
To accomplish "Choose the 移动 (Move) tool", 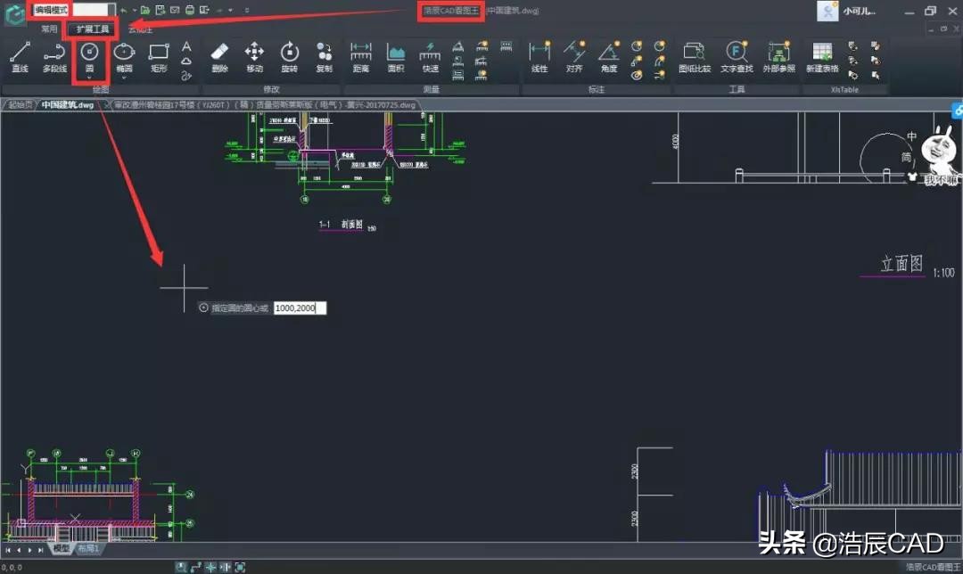I will point(254,57).
